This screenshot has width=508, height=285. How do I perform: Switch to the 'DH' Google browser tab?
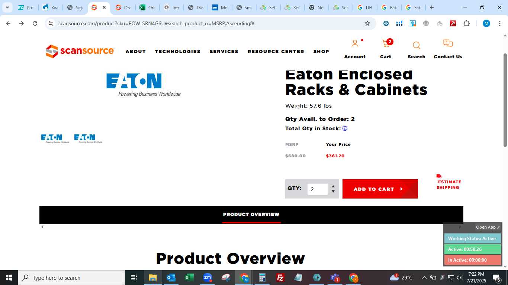click(x=364, y=7)
